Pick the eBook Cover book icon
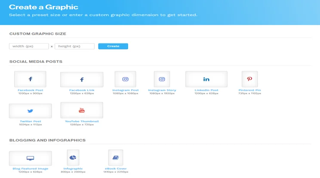The image size is (320, 178). pos(116,158)
